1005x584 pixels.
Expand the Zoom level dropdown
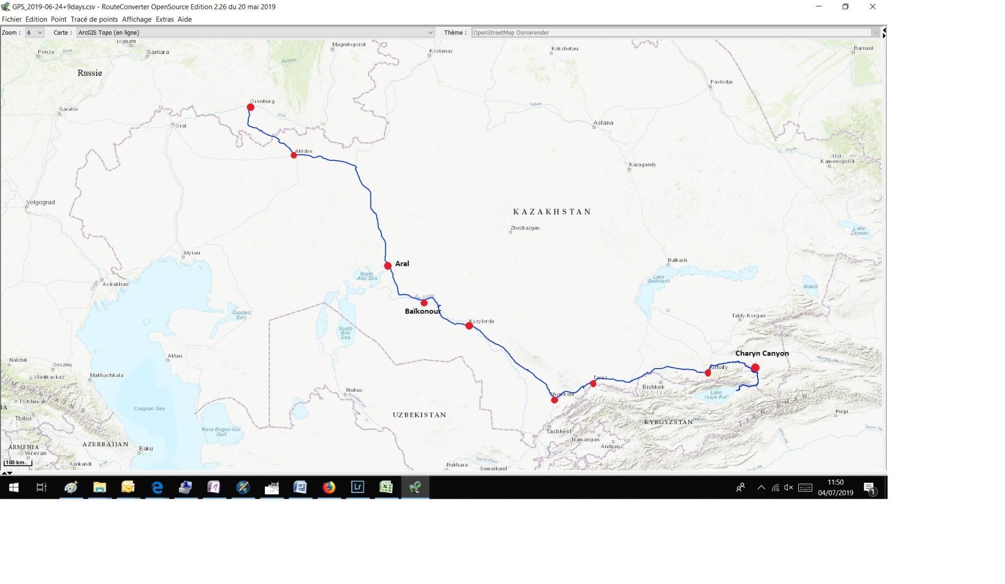click(x=35, y=32)
